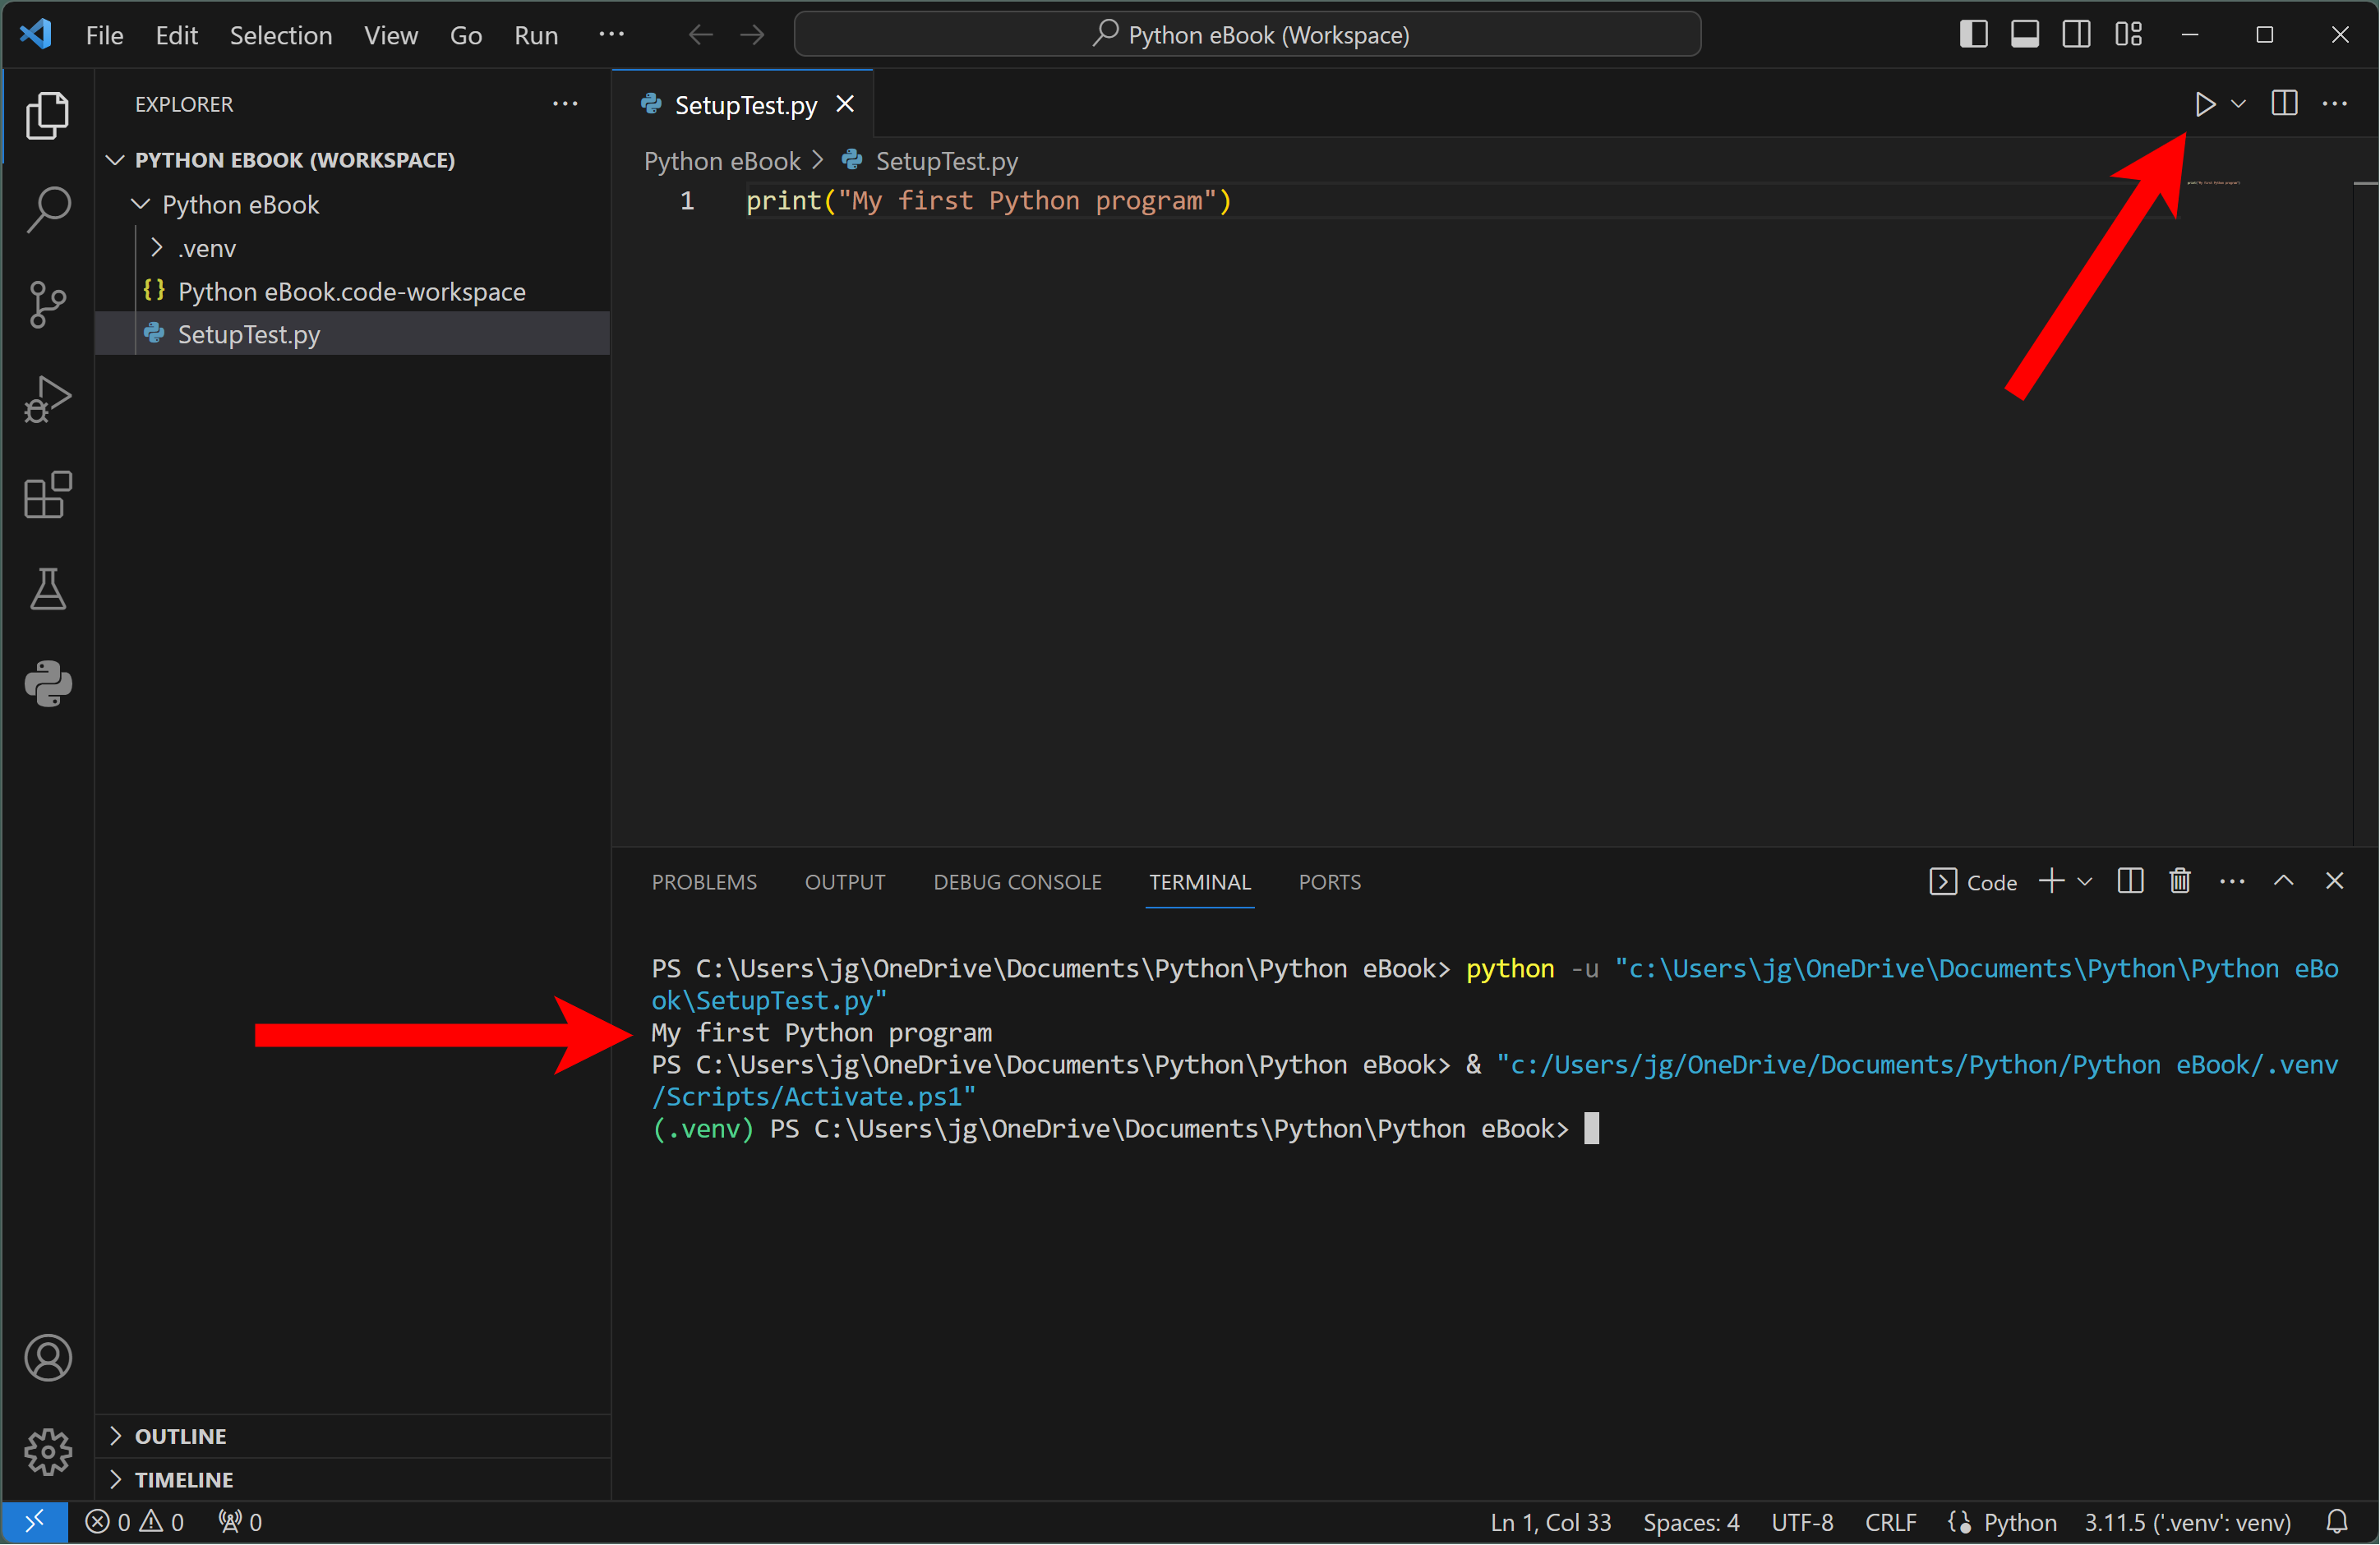Open the Selection menu
Image resolution: width=2380 pixels, height=1545 pixels.
click(281, 35)
